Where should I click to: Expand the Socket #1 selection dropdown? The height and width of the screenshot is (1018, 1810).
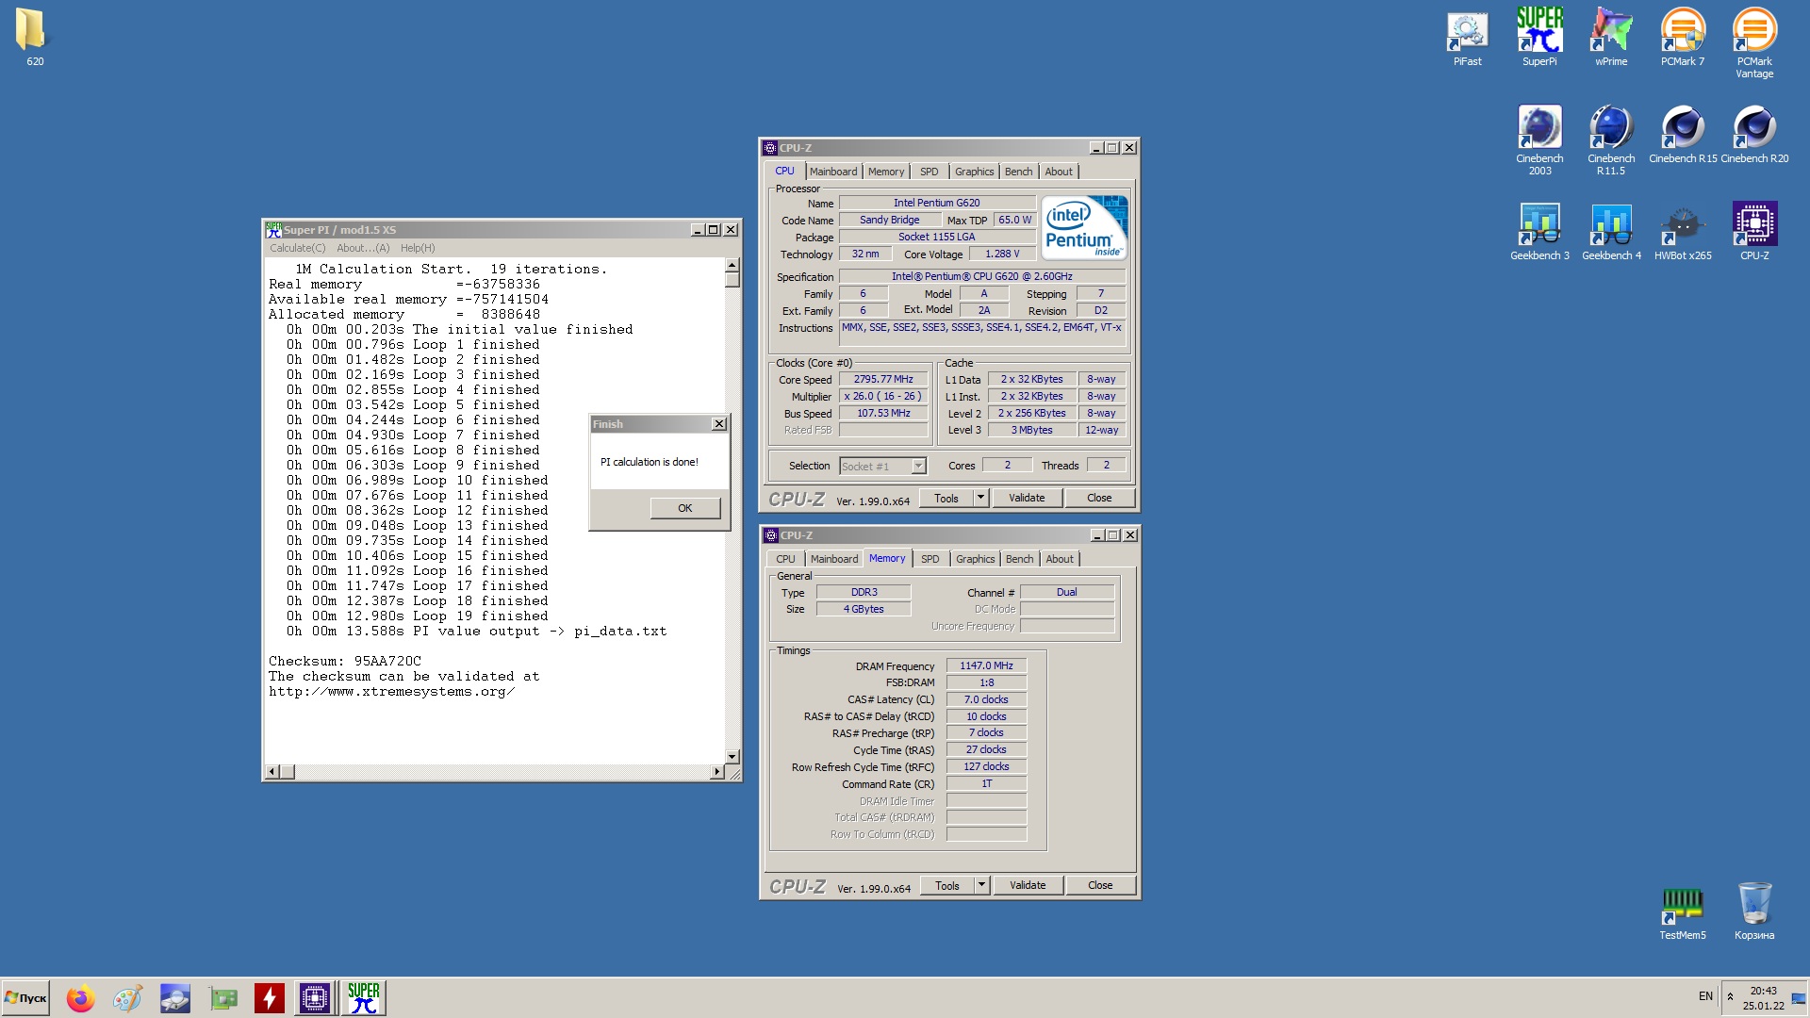[x=918, y=467]
